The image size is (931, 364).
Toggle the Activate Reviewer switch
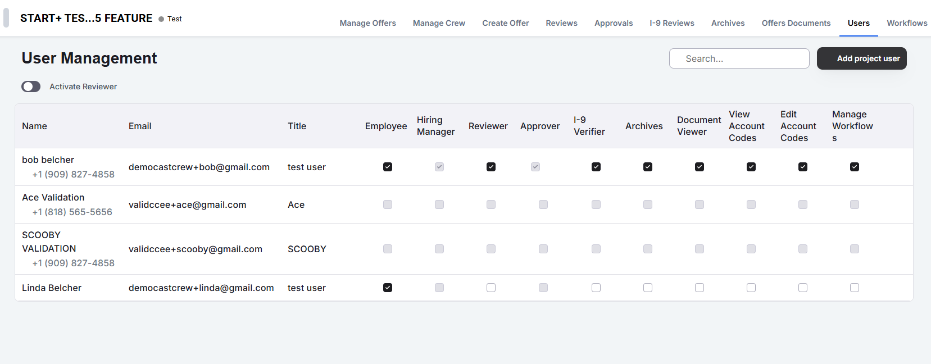(31, 87)
